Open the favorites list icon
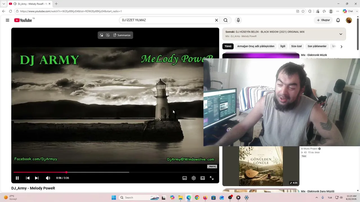Screen dimensions: 360x202 (324, 11)
